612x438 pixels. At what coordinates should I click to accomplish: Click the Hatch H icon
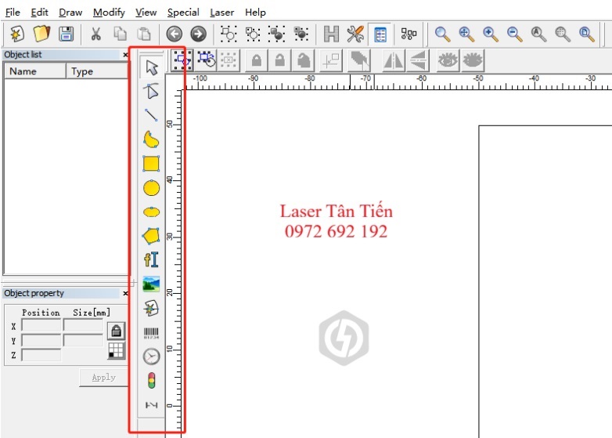click(331, 34)
